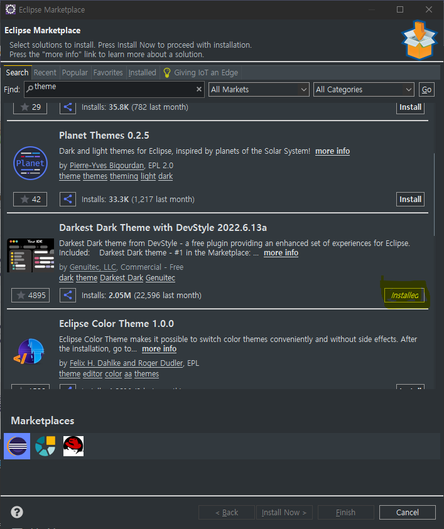Switch to the Search tab

point(17,73)
